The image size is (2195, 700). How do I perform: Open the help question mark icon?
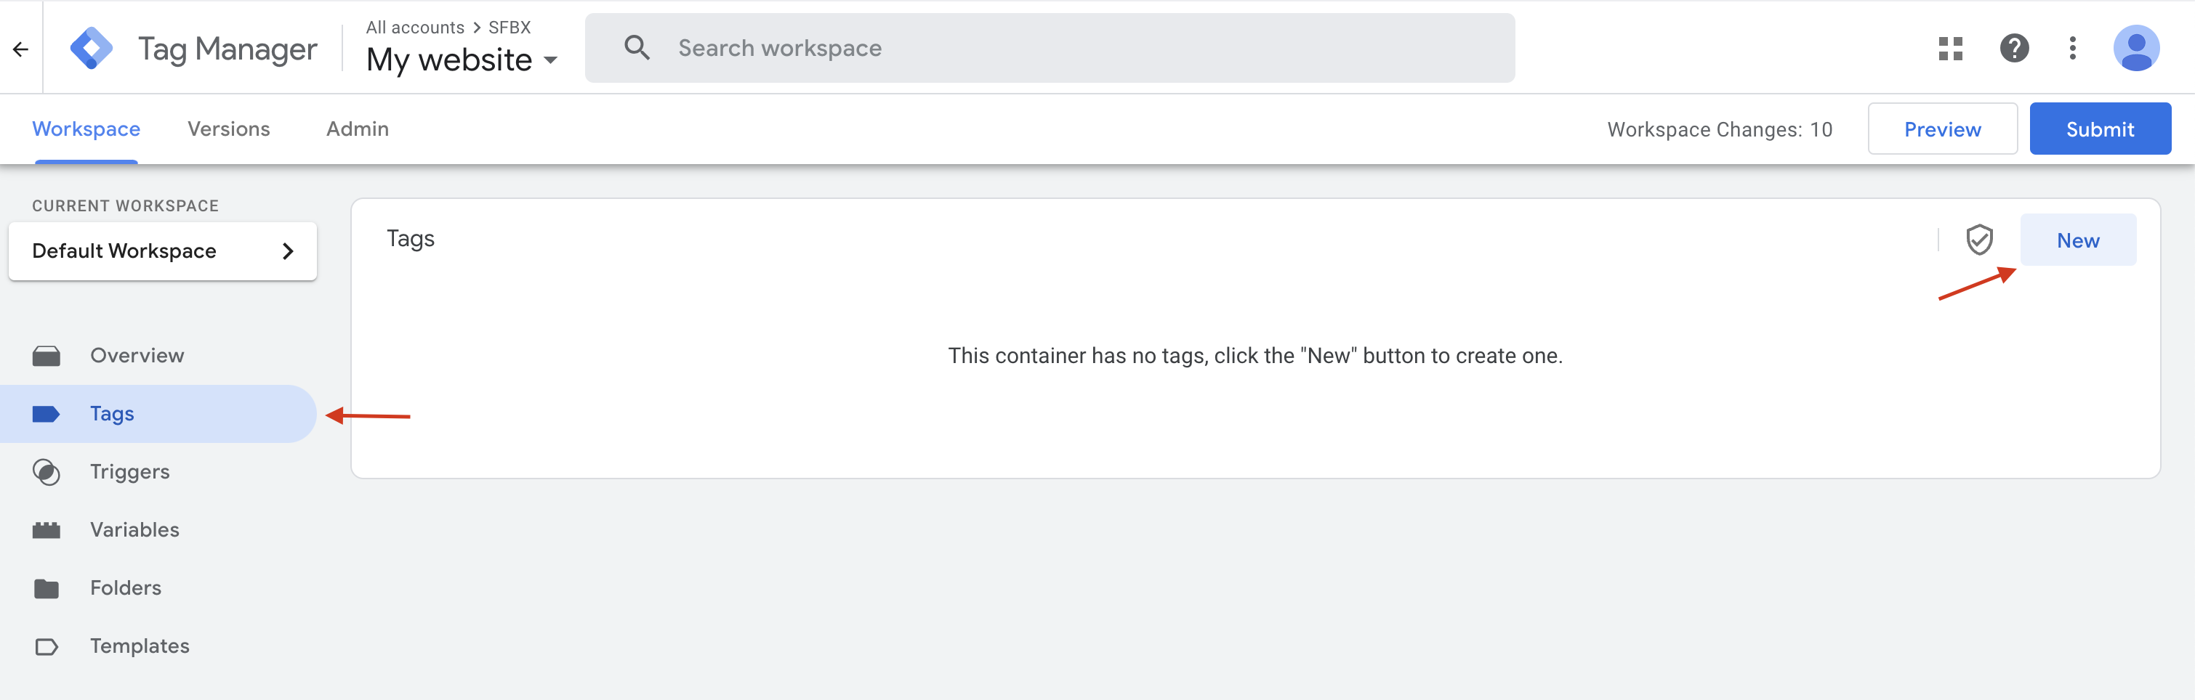click(x=2014, y=49)
